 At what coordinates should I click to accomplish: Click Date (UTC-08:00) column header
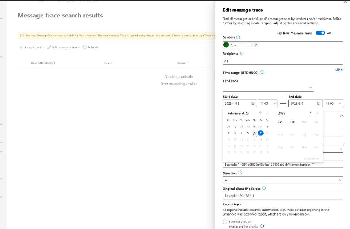click(x=42, y=63)
